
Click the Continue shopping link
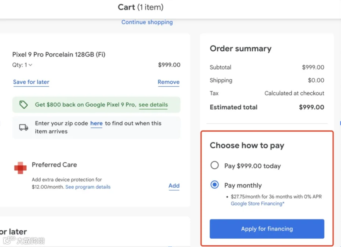pyautogui.click(x=147, y=22)
